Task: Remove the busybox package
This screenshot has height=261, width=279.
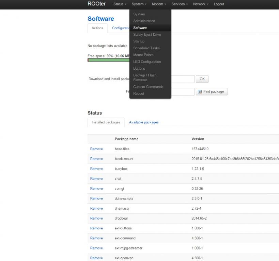Action: pos(96,169)
